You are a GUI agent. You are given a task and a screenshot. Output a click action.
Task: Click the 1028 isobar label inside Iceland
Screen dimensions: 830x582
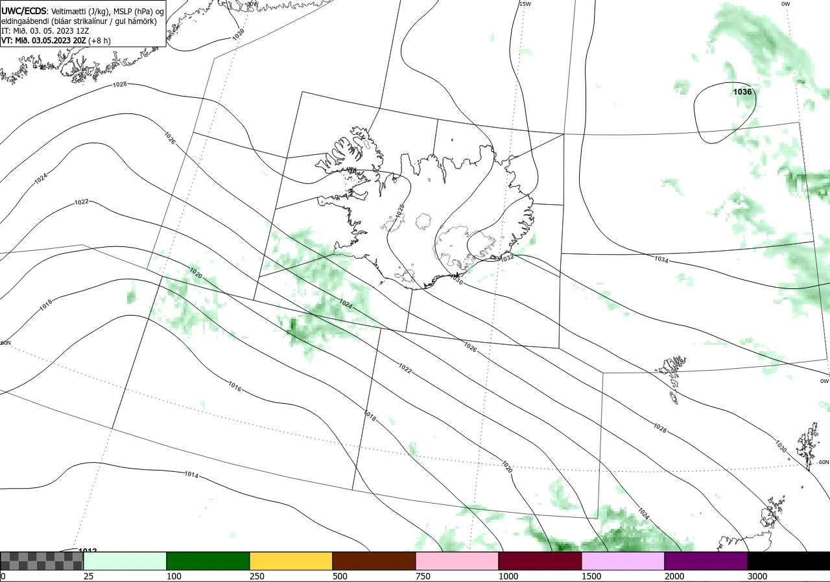(399, 211)
